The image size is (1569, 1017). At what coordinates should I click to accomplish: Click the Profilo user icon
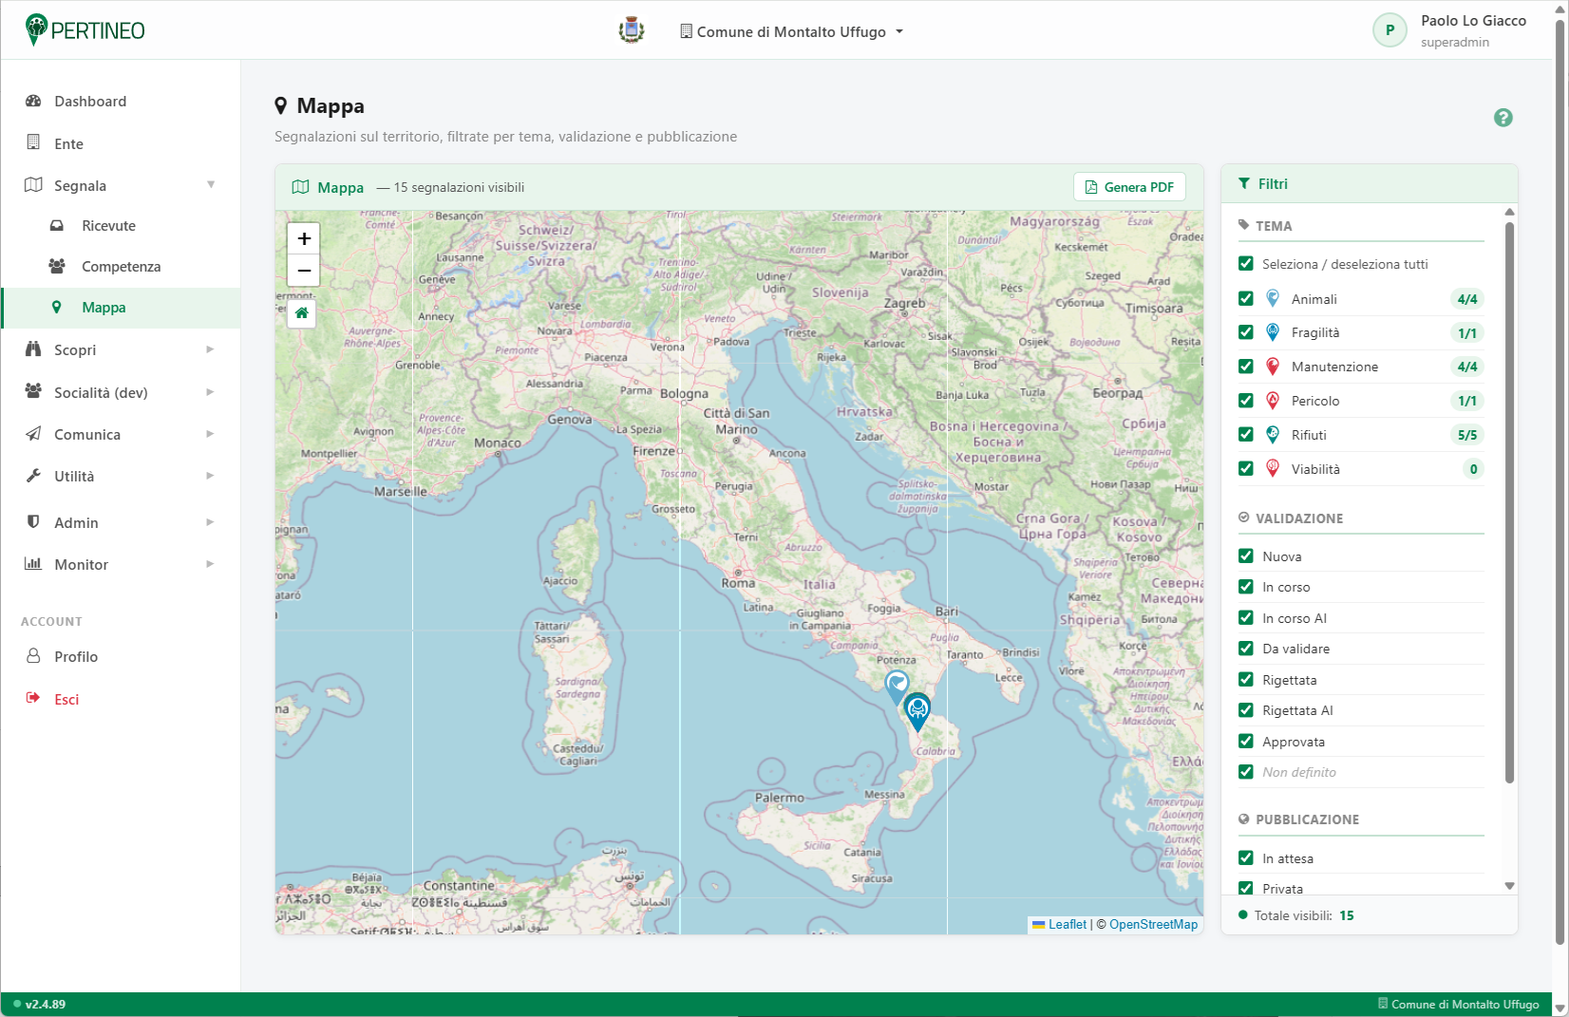coord(33,656)
